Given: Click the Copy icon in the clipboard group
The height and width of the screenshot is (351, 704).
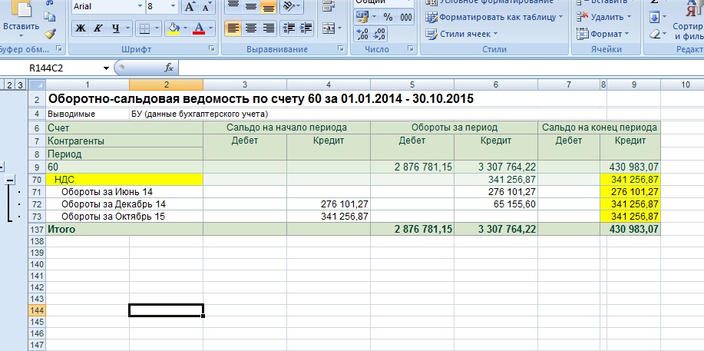Looking at the screenshot, I should (x=50, y=18).
